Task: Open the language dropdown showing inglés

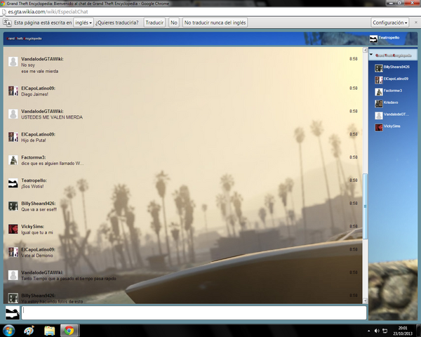Action: point(83,22)
